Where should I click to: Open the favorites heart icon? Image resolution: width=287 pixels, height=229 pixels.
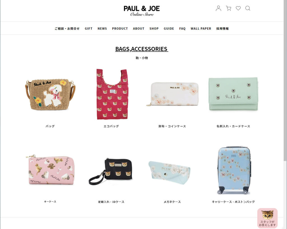238,8
